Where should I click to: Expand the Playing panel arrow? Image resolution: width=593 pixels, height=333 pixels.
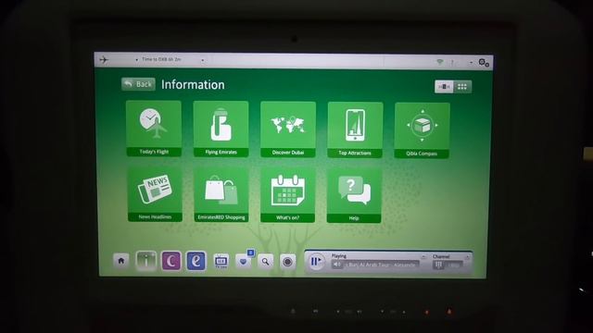(x=423, y=257)
